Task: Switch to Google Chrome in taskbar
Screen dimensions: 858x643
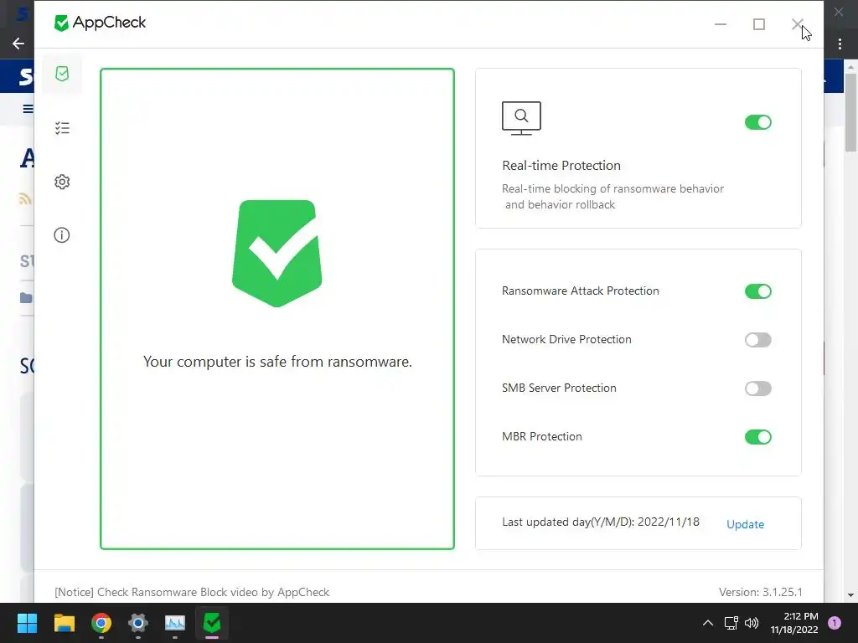Action: tap(101, 623)
